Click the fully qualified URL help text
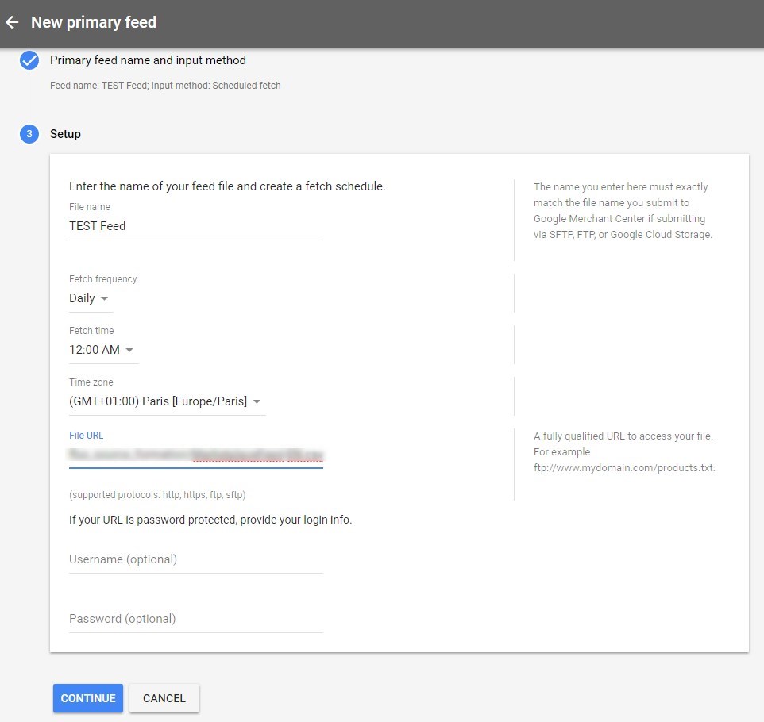The width and height of the screenshot is (764, 722). (x=624, y=451)
